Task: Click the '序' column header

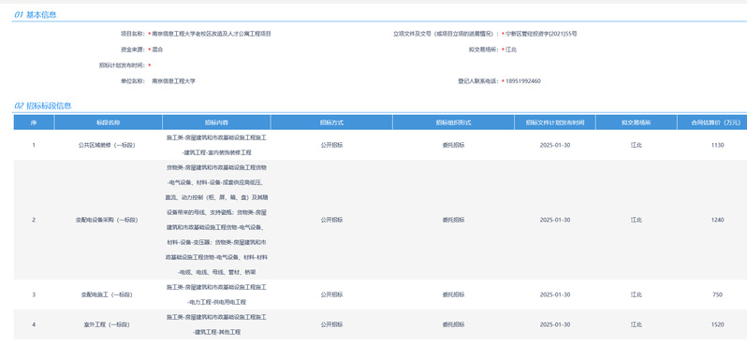Action: (x=34, y=122)
